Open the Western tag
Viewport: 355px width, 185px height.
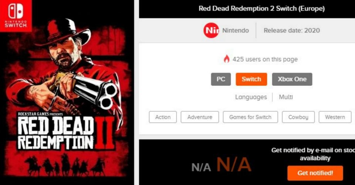click(335, 117)
